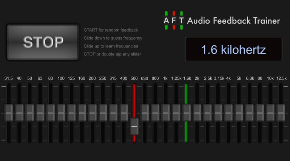Viewport: 290px width, 161px height.
Task: Select the 400 Hz slider knob
Action: pos(124,113)
